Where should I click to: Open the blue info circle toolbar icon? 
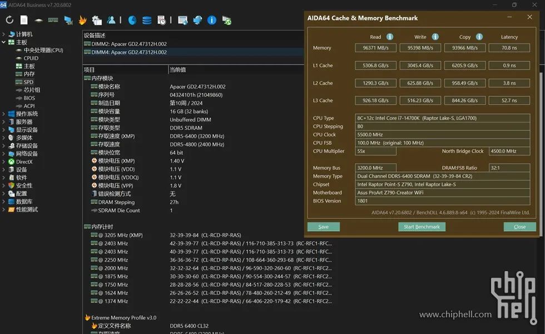point(212,20)
